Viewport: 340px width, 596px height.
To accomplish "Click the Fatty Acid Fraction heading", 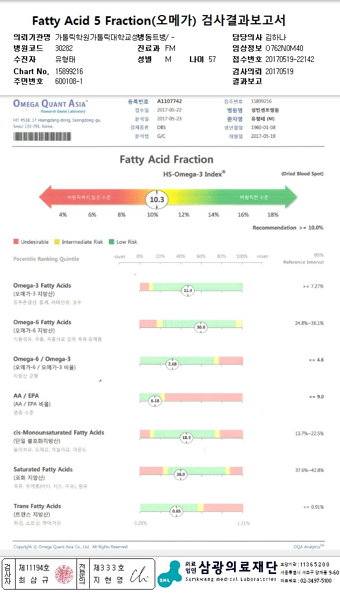I will (167, 159).
